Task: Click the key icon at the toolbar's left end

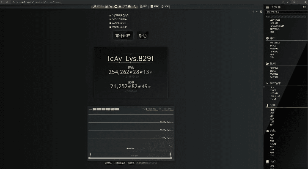Action: pos(95,7)
